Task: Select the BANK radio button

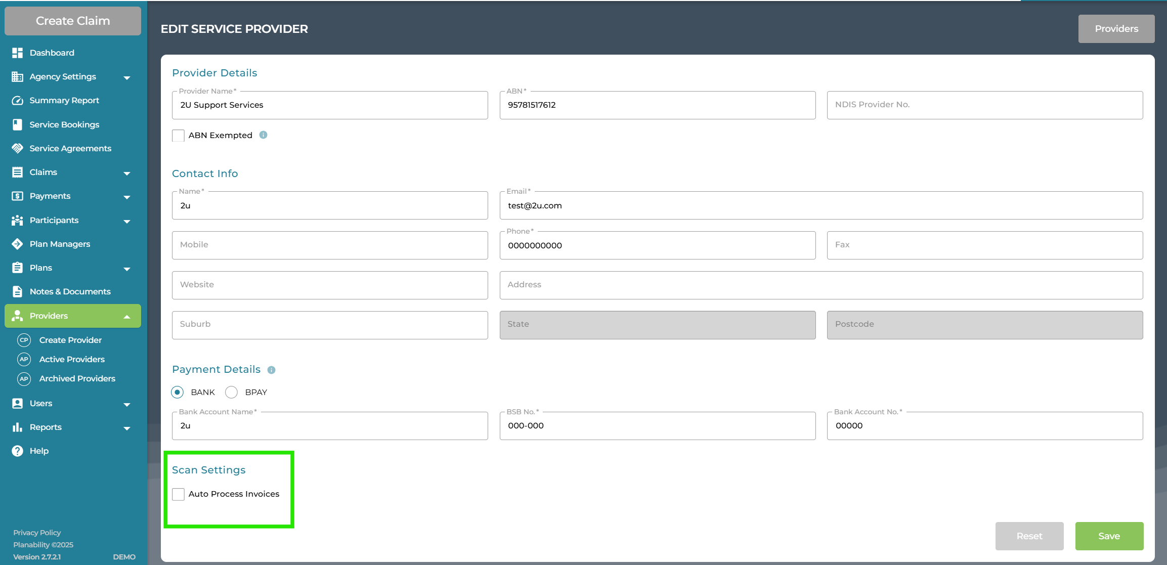Action: 177,392
